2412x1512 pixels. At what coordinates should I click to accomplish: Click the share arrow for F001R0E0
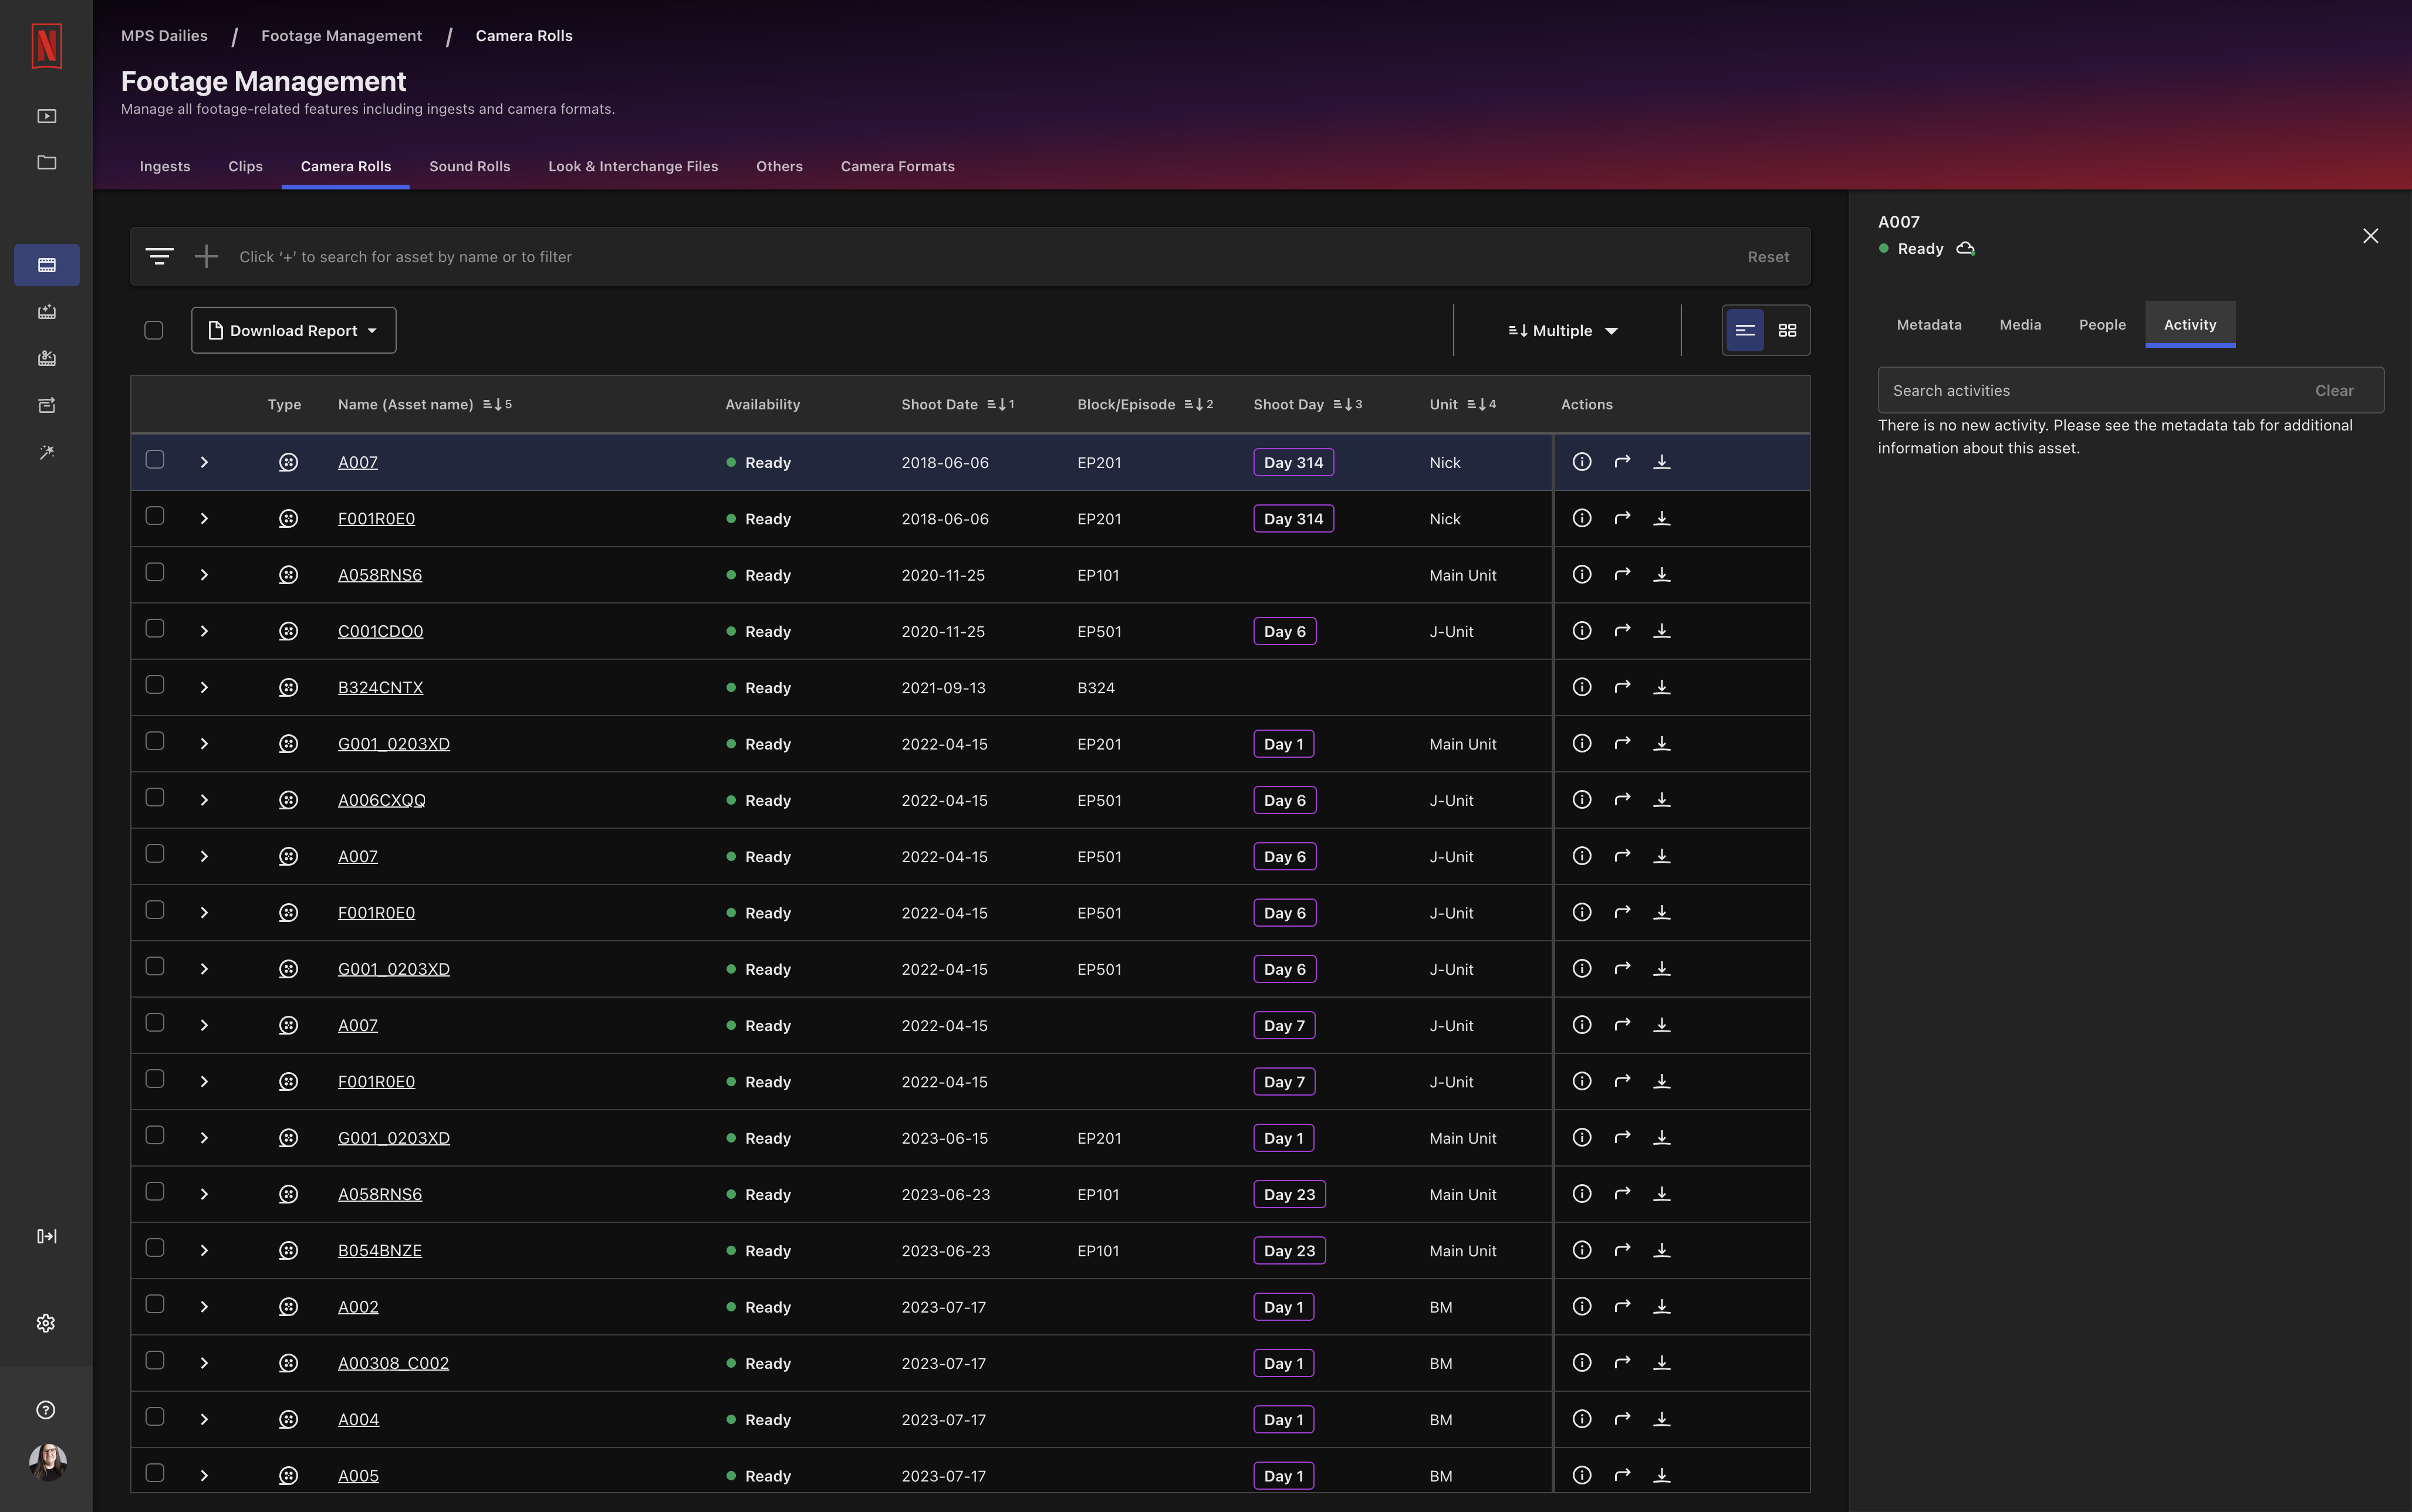1621,518
